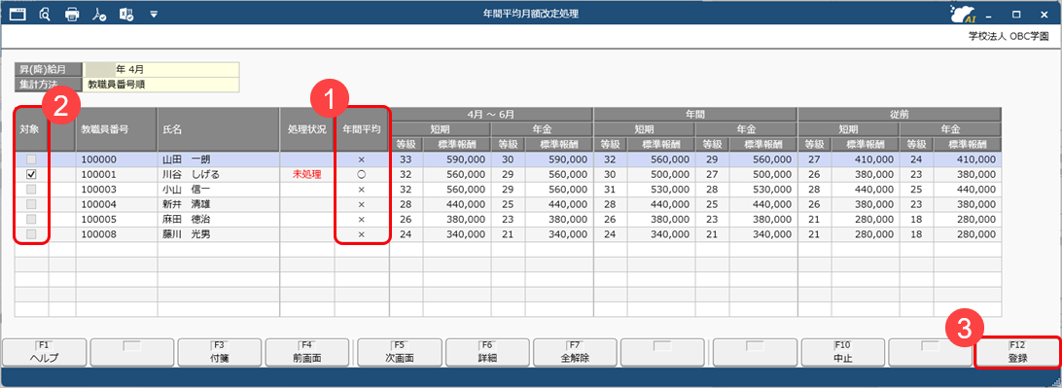This screenshot has height=388, width=1062.
Task: Click the AI cloud icon in title bar
Action: pos(963,14)
